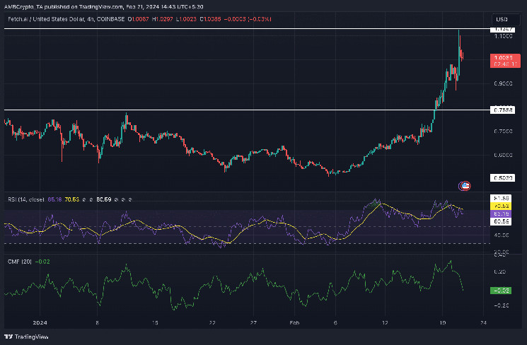Select the upper horizontal resistance line

pyautogui.click(x=212, y=28)
